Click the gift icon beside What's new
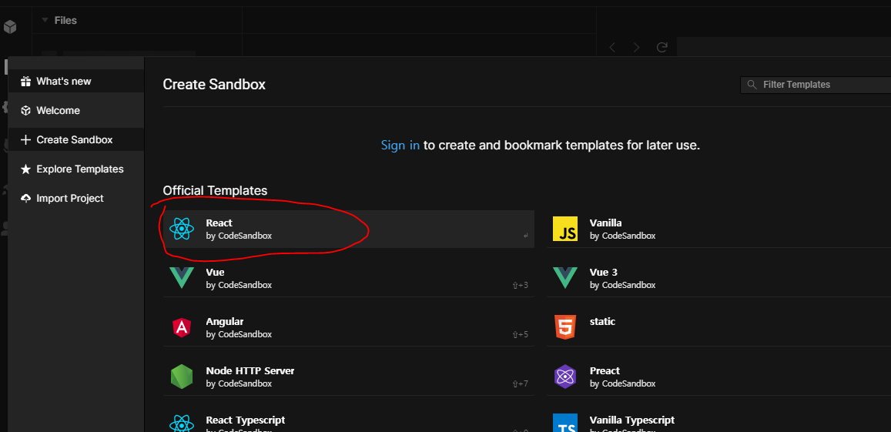Image resolution: width=891 pixels, height=432 pixels. (x=25, y=82)
